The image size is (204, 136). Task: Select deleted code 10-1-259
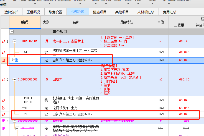27,128
